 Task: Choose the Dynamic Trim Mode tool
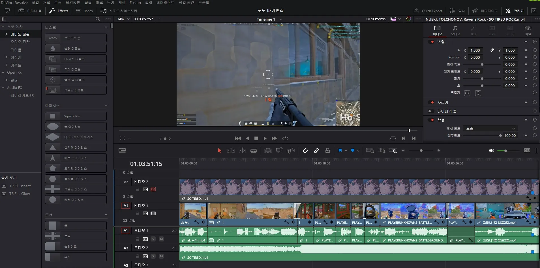[243, 151]
